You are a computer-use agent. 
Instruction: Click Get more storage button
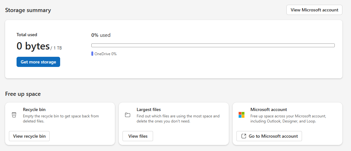pyautogui.click(x=38, y=62)
